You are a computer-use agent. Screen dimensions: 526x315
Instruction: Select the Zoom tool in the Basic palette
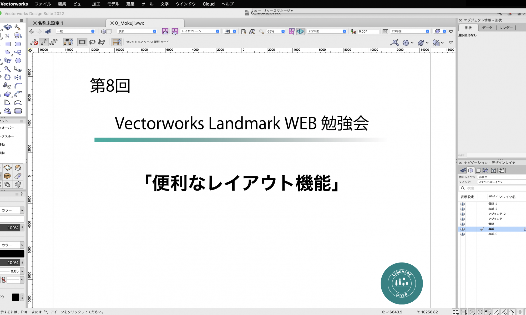(x=18, y=27)
